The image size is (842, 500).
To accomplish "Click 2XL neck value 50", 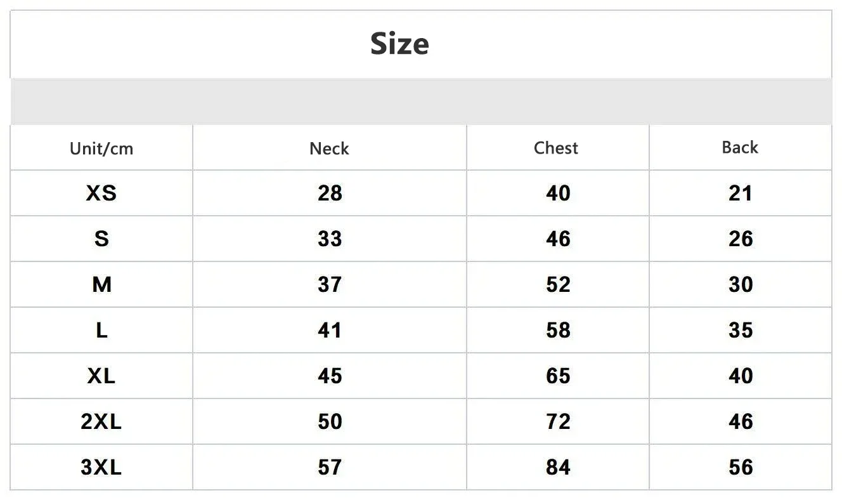I will pyautogui.click(x=330, y=421).
